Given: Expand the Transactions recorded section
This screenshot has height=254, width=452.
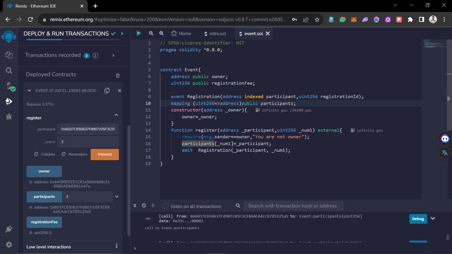Looking at the screenshot, I should [113, 55].
